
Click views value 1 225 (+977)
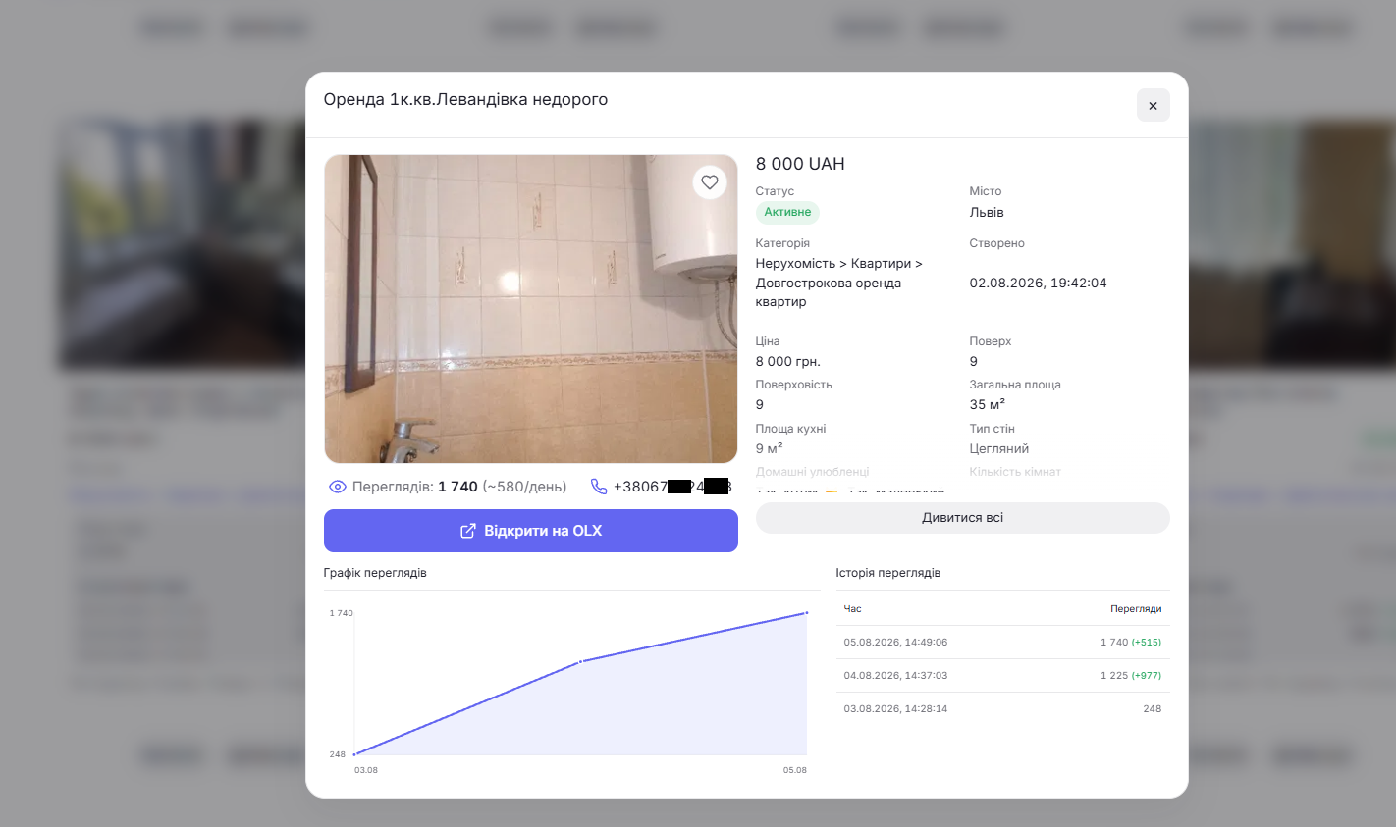point(1131,676)
